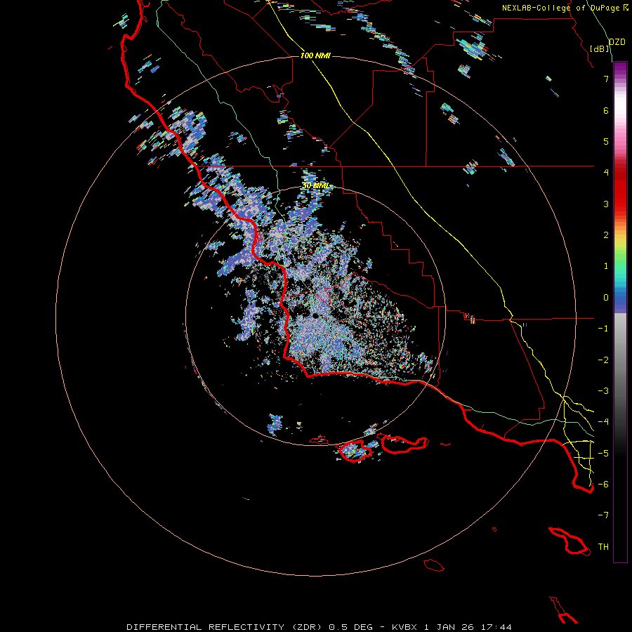632x632 pixels.
Task: Select the 3 dB scale label
Action: 606,204
